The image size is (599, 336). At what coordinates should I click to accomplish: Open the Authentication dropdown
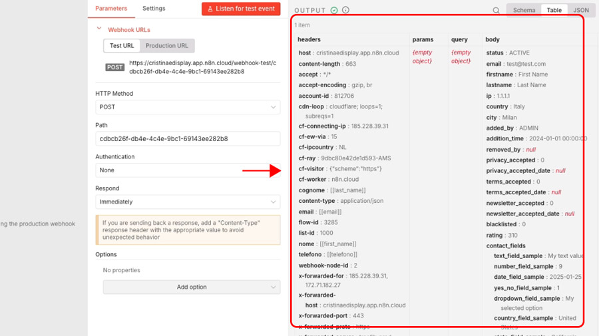coord(188,170)
